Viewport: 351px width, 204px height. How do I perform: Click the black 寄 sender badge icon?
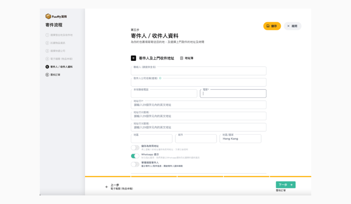pyautogui.click(x=133, y=58)
